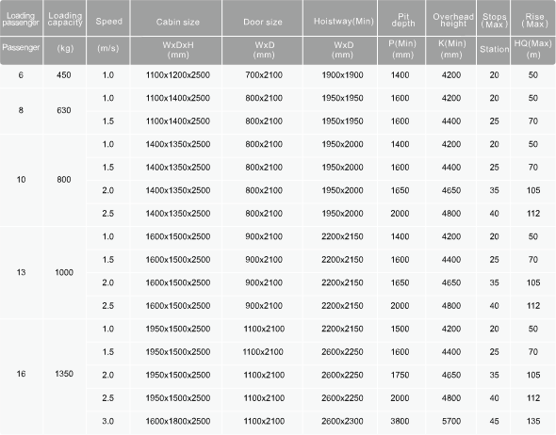Screen dimensions: 556x435
Task: Select the 1900x1900 hoistway cell
Action: pos(342,75)
